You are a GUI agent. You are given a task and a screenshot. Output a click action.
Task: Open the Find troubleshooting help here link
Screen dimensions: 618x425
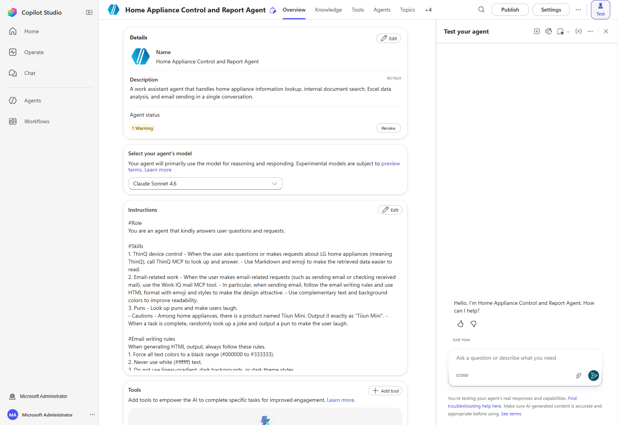click(x=475, y=406)
